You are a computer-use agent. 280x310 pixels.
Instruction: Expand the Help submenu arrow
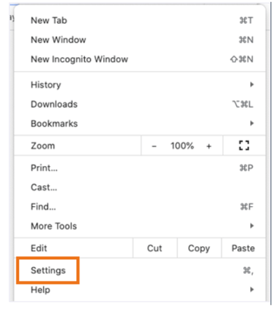[x=251, y=290]
